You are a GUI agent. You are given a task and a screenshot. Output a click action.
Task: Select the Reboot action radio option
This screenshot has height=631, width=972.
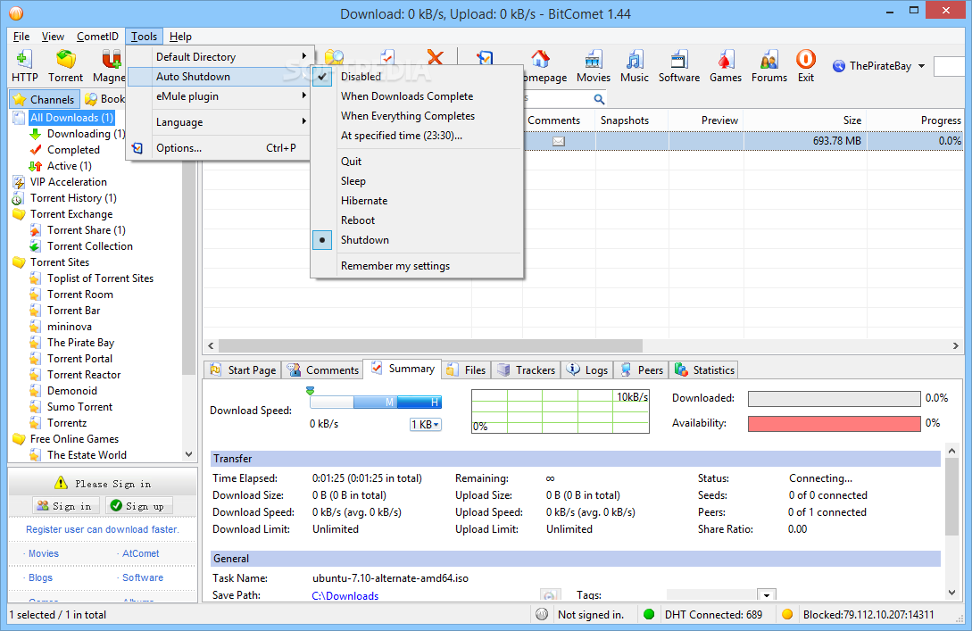point(417,220)
